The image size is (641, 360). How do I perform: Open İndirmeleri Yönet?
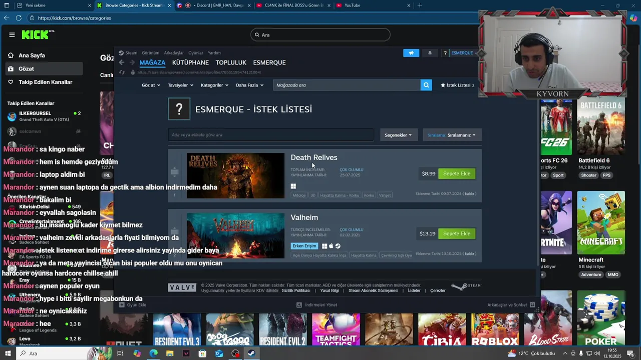coord(317,304)
